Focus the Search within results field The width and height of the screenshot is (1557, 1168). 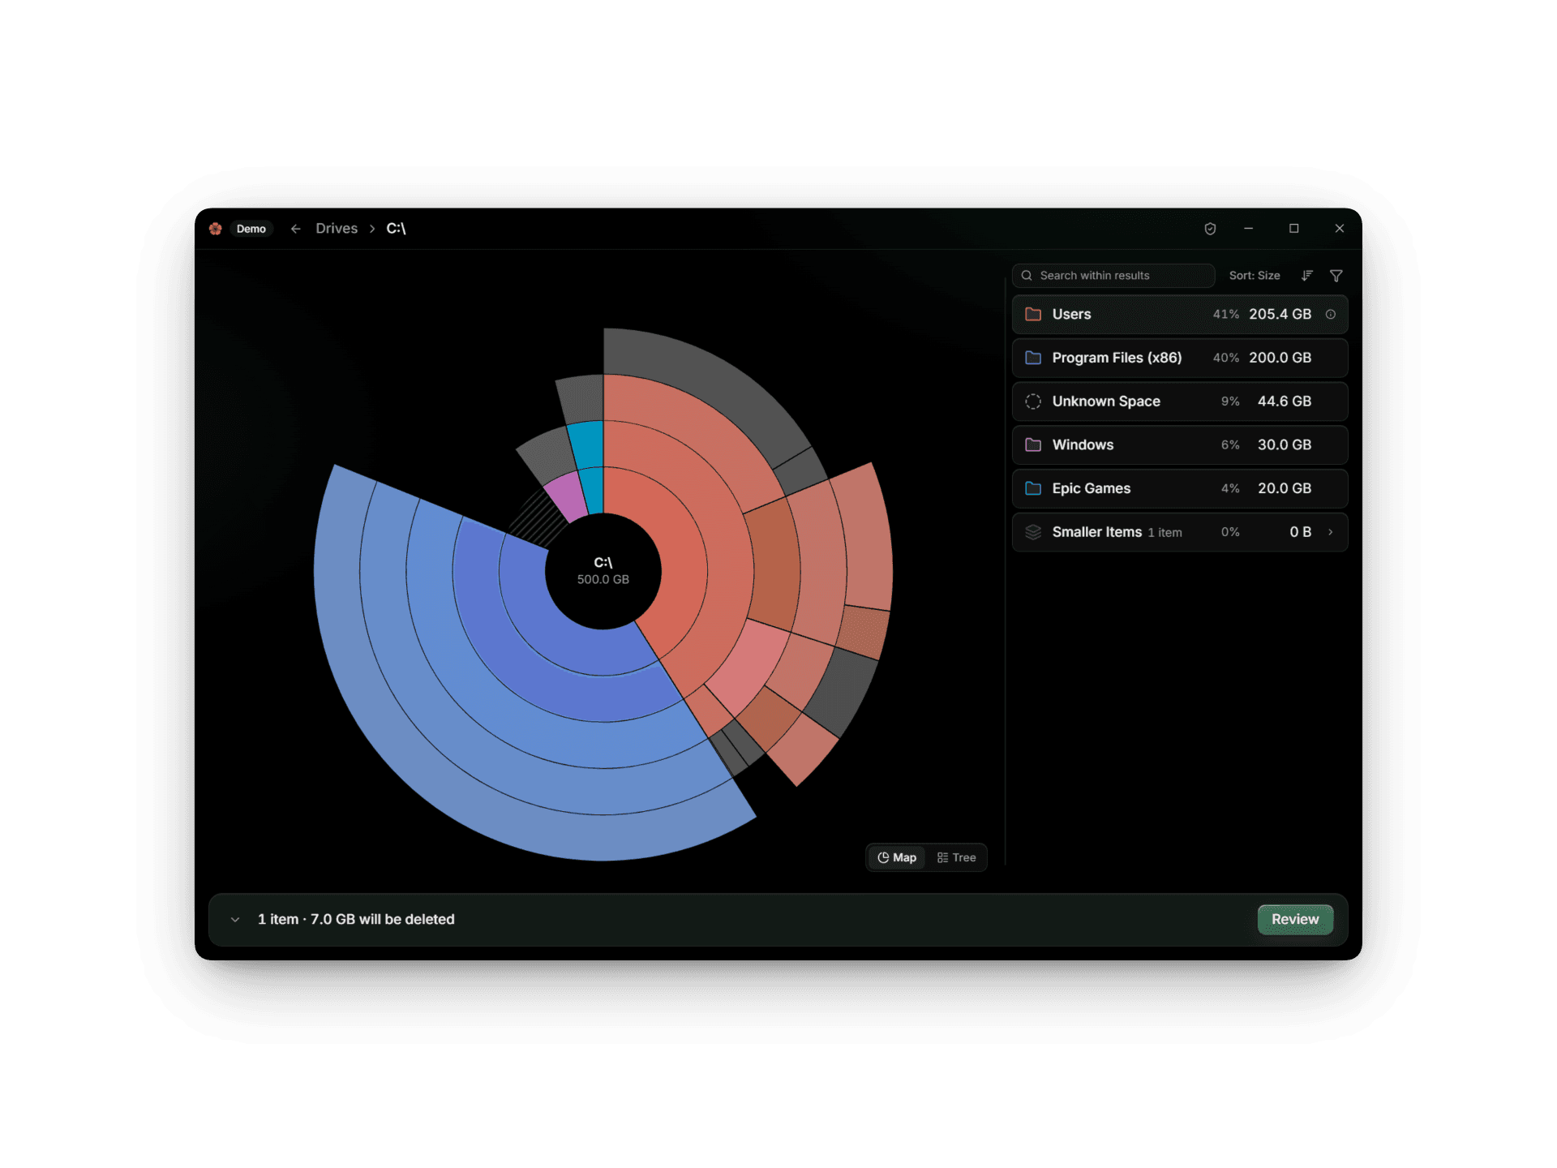(x=1113, y=276)
